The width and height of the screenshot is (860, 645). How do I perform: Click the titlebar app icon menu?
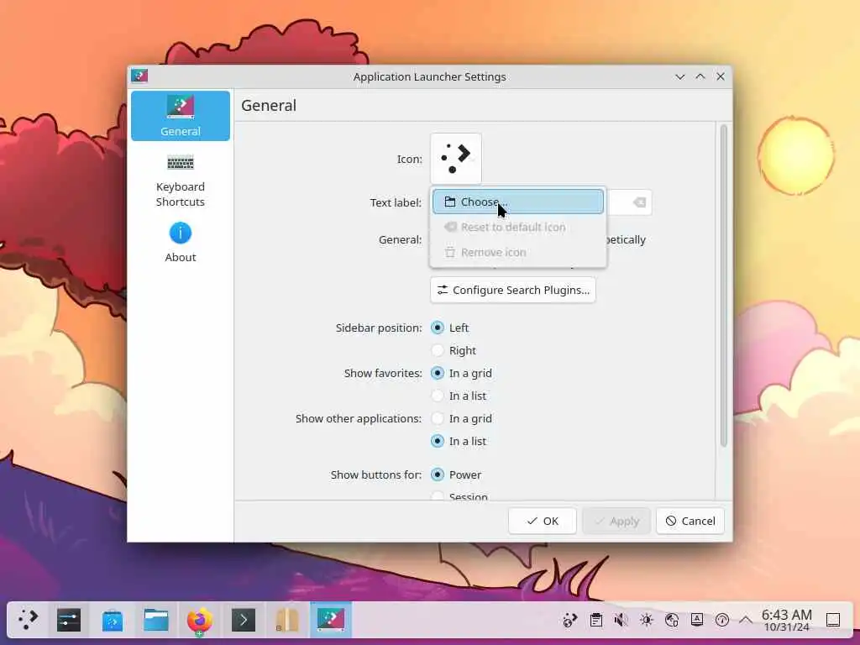tap(139, 76)
